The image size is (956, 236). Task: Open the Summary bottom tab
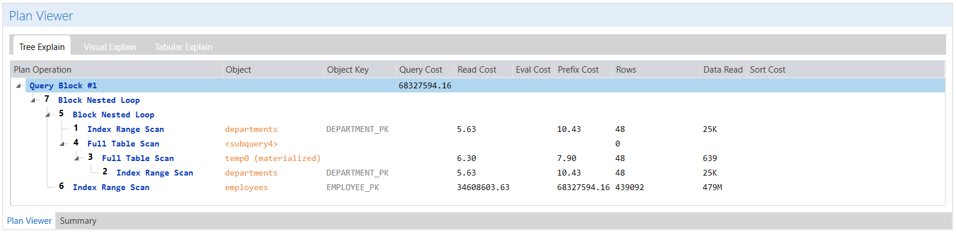[78, 221]
